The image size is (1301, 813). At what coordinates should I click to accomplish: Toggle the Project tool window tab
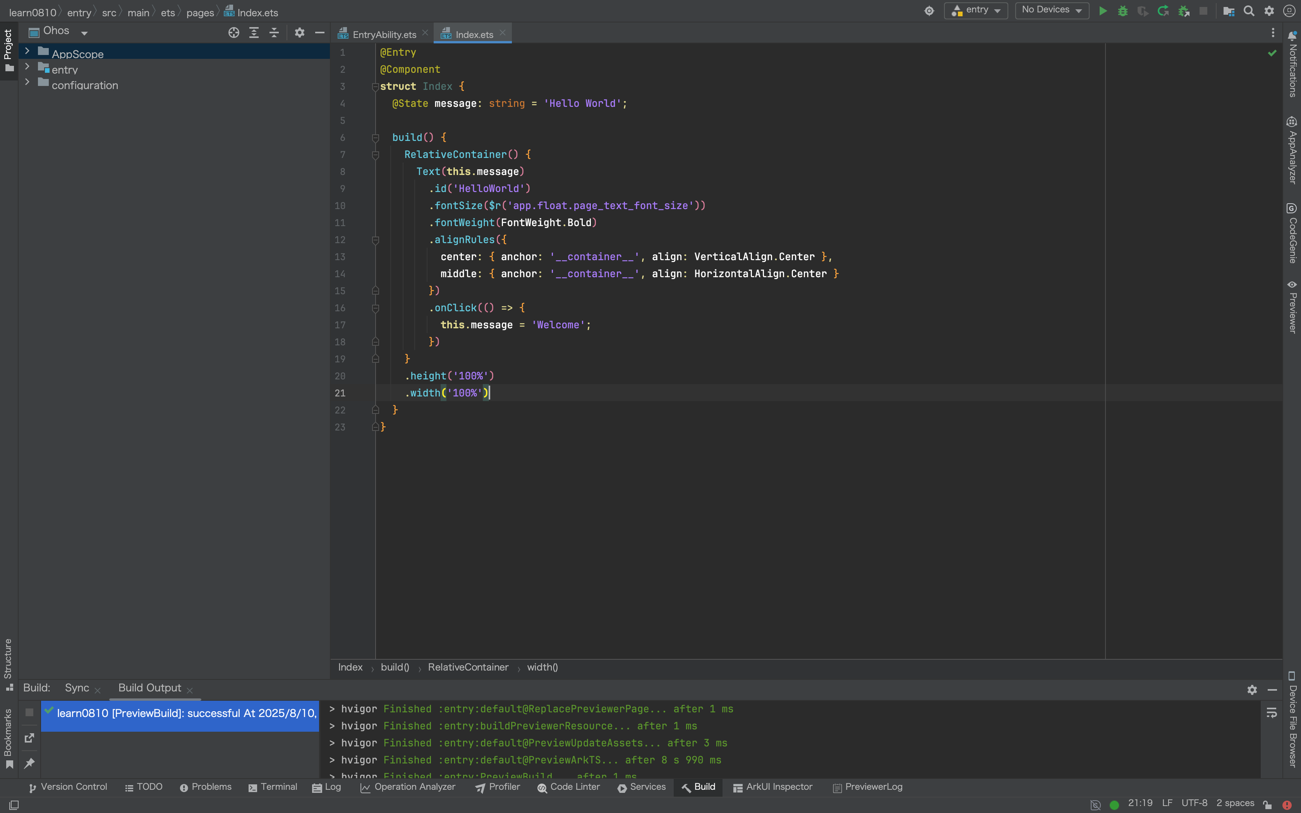(9, 51)
